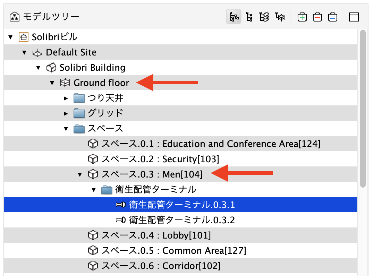
Task: Expand the グリッド folder
Action: tap(66, 113)
